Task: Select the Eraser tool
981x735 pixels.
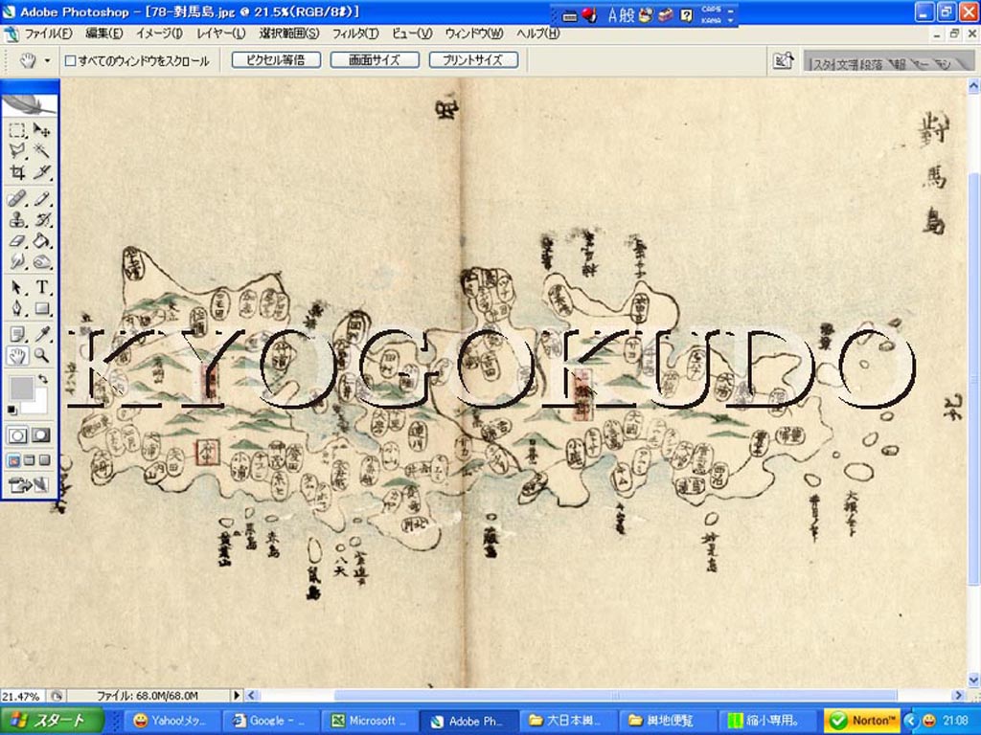Action: 17,240
